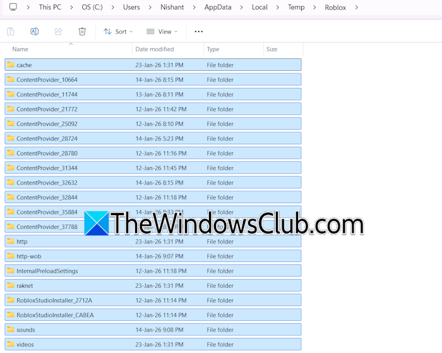Click the ContentProvider_10664 folder icon
Screen dimensions: 442x353
pos(11,79)
